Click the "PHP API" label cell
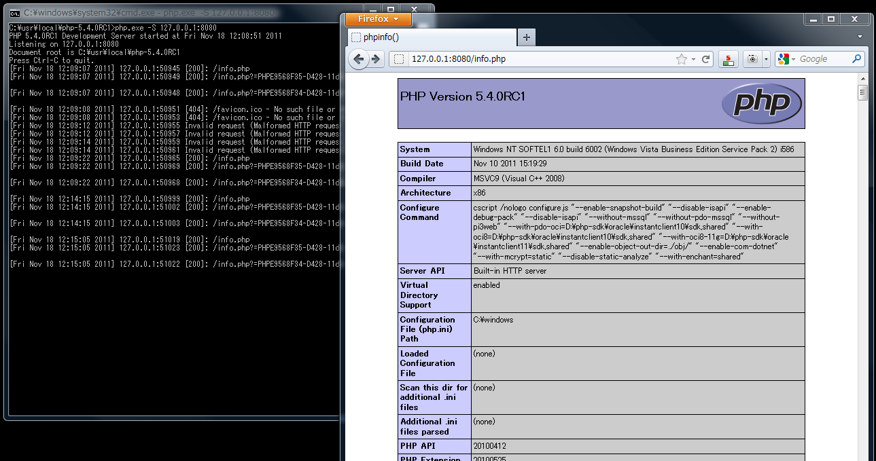Viewport: 876px width, 461px height. point(434,446)
